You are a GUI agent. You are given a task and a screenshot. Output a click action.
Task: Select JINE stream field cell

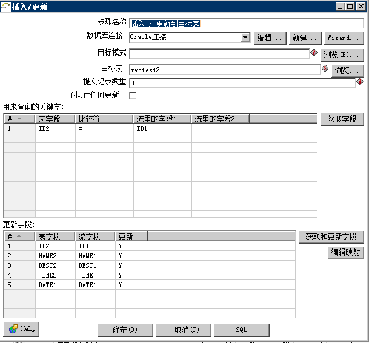pyautogui.click(x=95, y=275)
